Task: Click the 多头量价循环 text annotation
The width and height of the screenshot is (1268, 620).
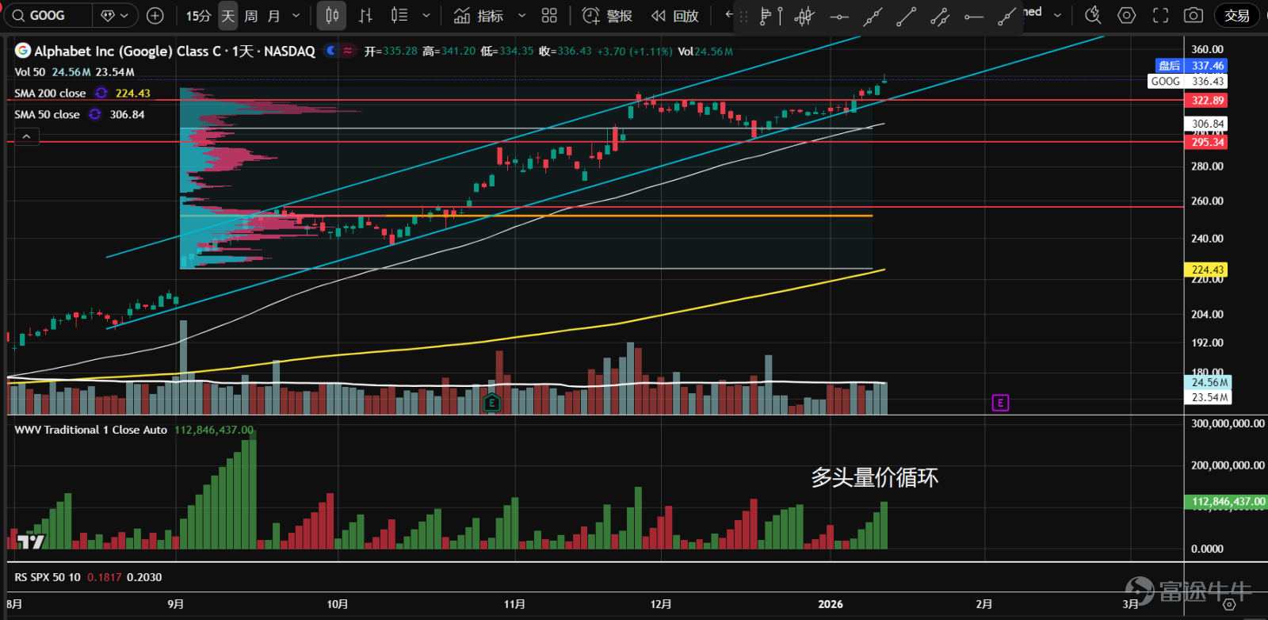Action: (x=875, y=477)
